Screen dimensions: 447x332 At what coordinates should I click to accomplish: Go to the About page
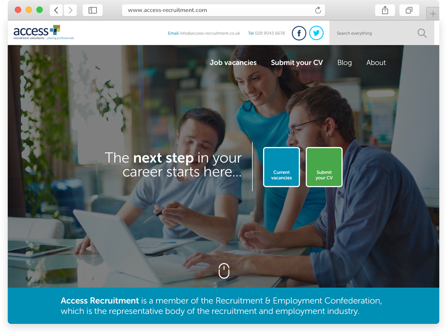pyautogui.click(x=376, y=62)
